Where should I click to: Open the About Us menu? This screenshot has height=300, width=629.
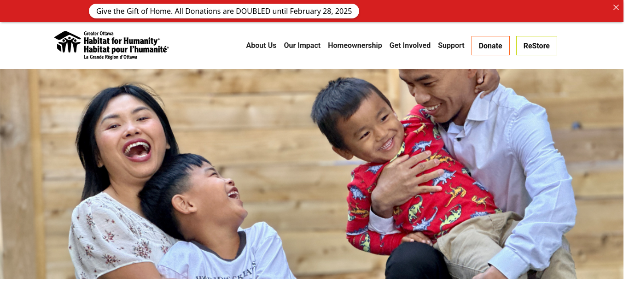261,45
